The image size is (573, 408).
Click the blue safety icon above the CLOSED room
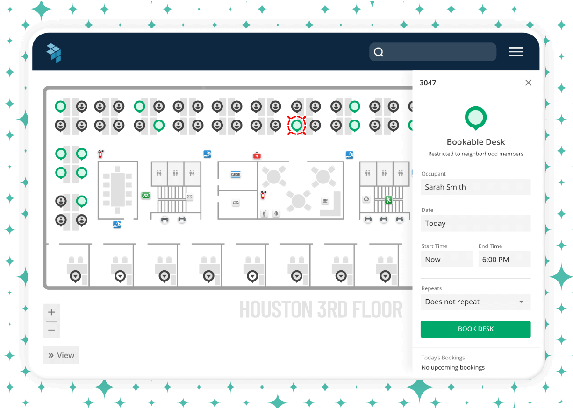(x=208, y=153)
